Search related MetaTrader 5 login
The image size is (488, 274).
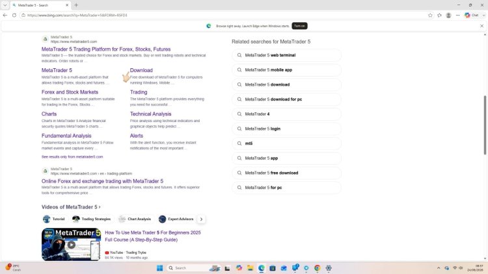286,129
